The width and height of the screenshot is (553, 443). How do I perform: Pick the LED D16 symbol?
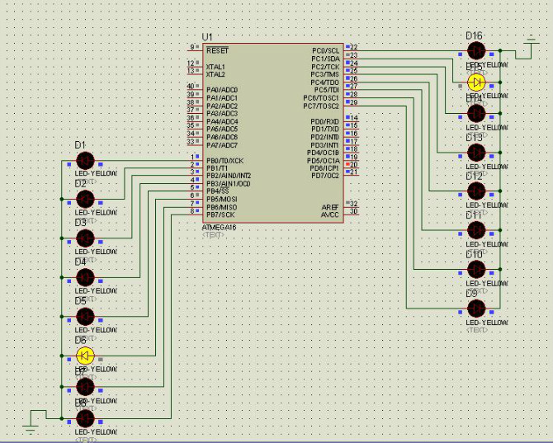click(476, 51)
